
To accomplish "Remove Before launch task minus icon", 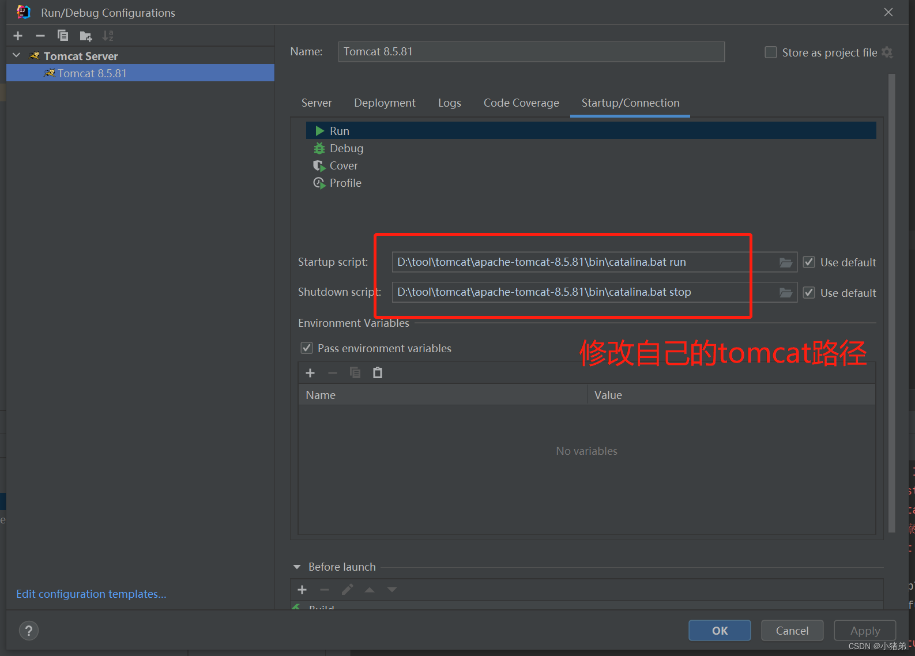I will 325,590.
